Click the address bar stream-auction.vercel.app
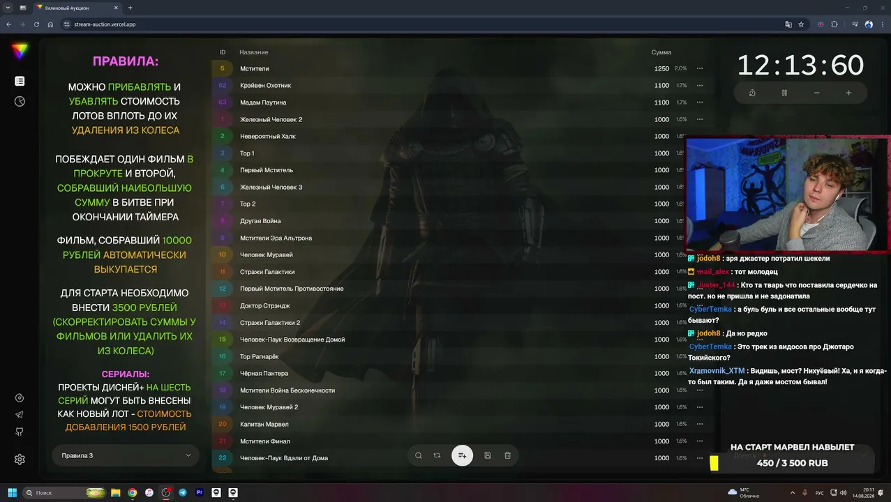Image resolution: width=891 pixels, height=502 pixels. [x=105, y=24]
